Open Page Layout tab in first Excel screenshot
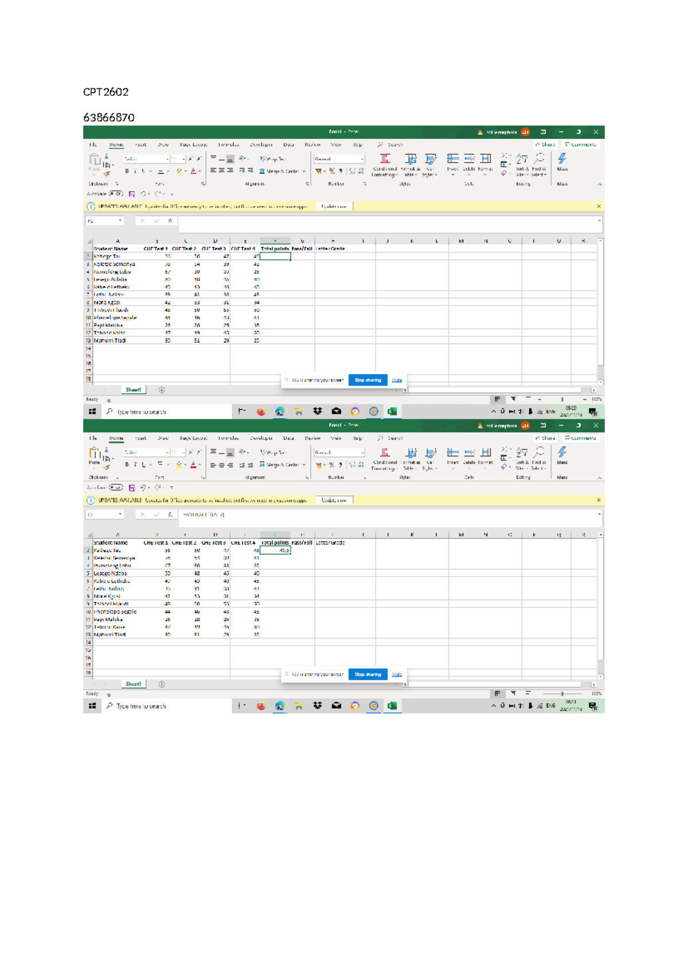This screenshot has width=688, height=972. 193,145
